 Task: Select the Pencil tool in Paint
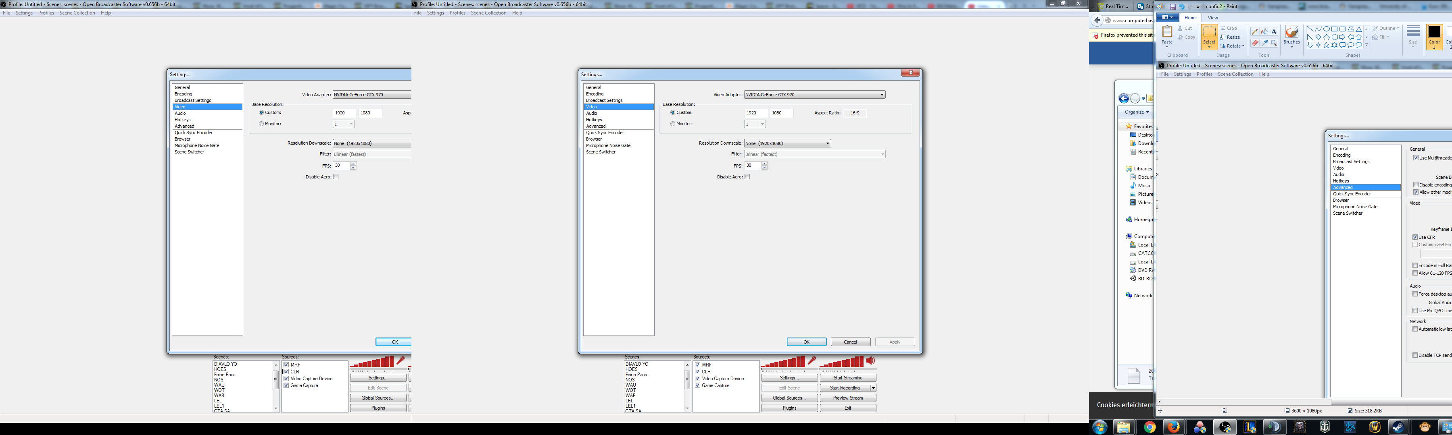click(1255, 32)
